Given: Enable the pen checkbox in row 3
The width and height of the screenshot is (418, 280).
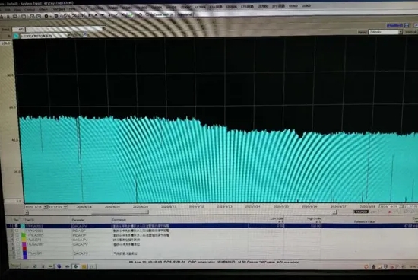Looking at the screenshot, I should [x=17, y=235].
